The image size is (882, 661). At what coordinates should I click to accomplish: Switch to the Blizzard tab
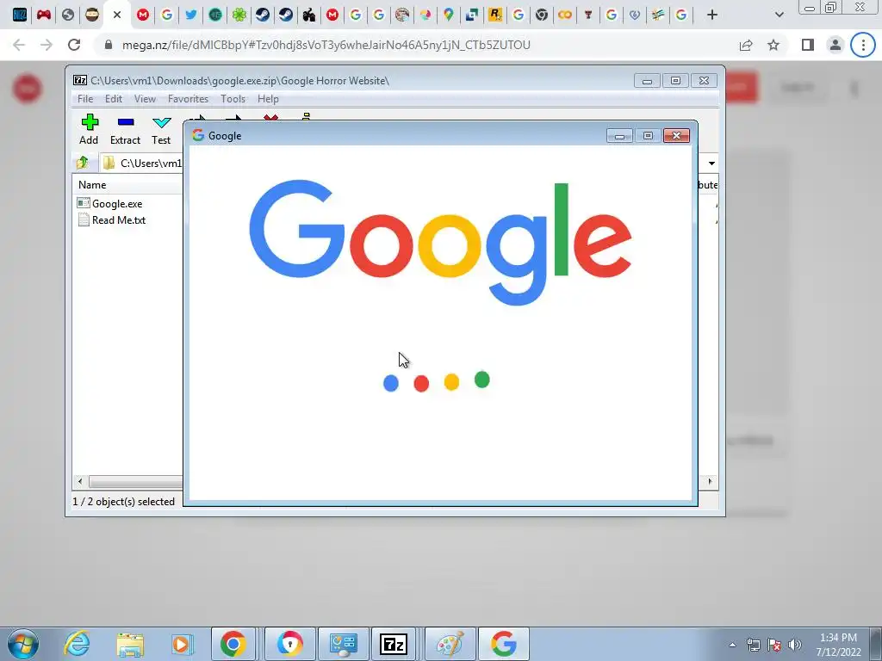(19, 15)
